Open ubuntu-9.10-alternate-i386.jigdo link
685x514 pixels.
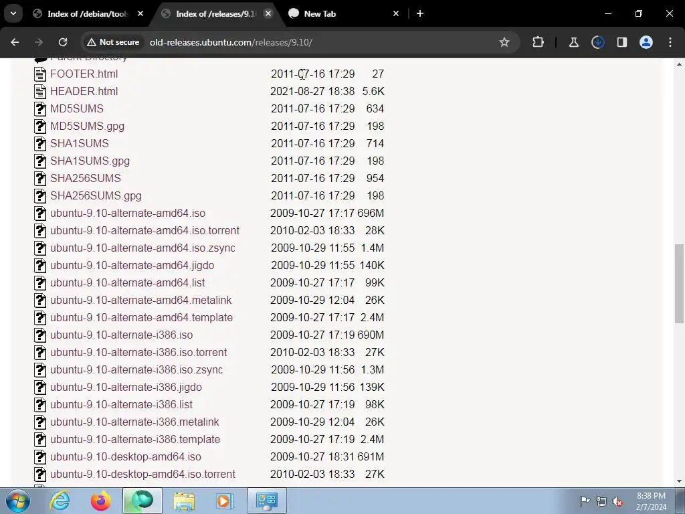tap(126, 388)
